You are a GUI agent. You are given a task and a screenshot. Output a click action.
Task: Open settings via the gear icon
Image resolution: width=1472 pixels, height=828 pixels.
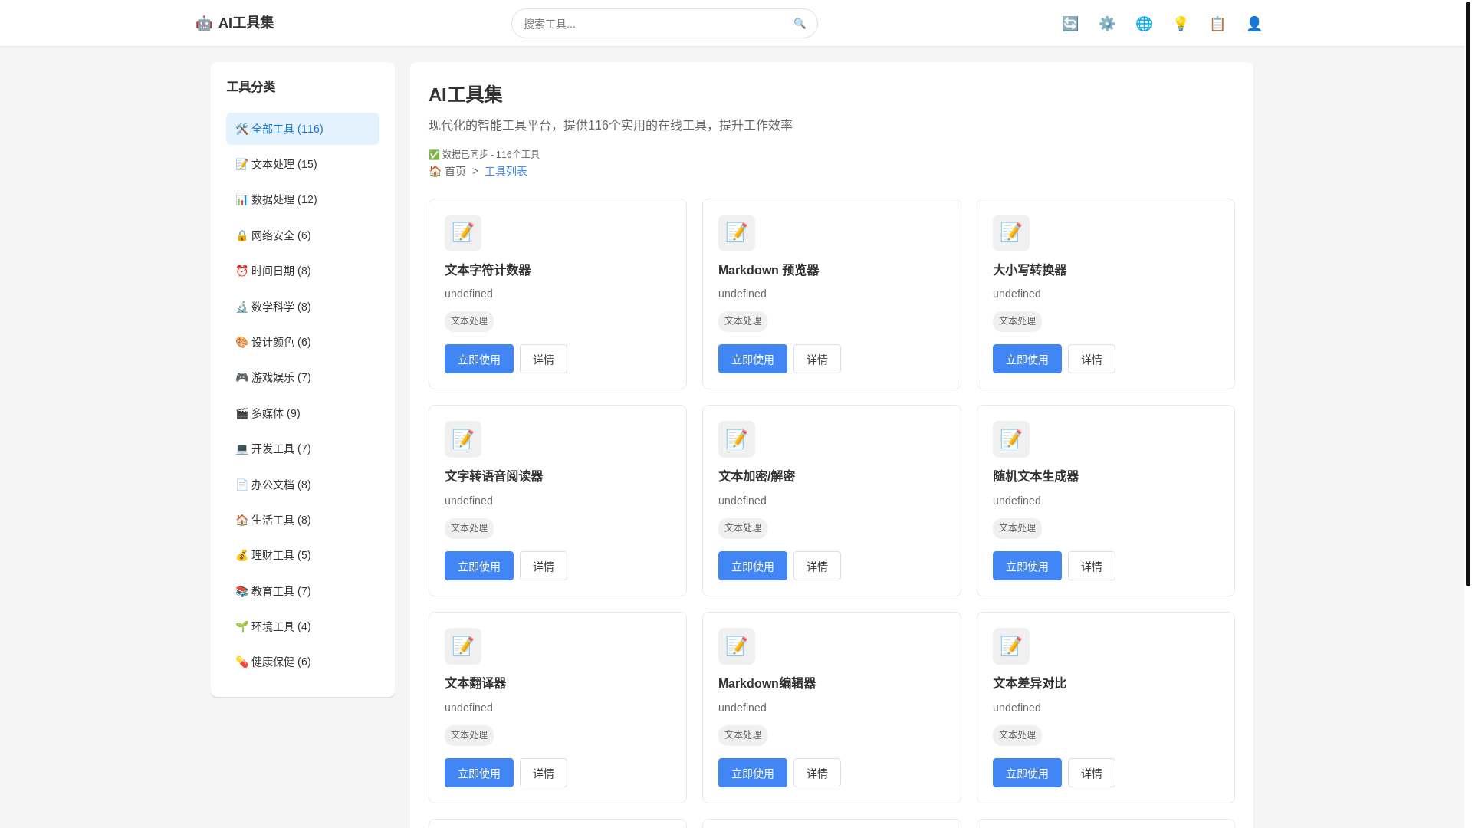[x=1107, y=24]
